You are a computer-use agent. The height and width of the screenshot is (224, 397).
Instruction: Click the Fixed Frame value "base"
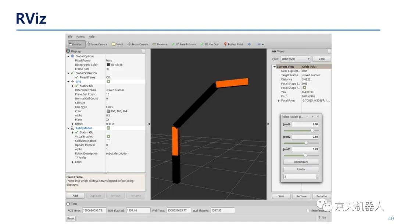(109, 60)
